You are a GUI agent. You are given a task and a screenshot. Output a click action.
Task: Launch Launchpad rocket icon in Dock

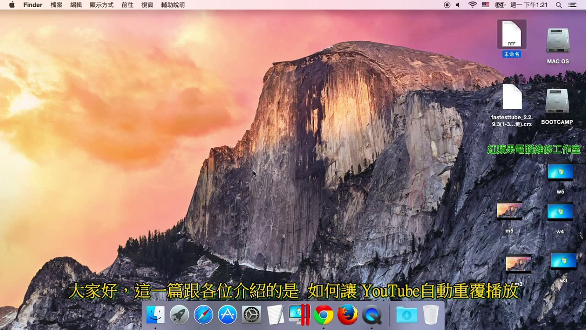(x=179, y=315)
